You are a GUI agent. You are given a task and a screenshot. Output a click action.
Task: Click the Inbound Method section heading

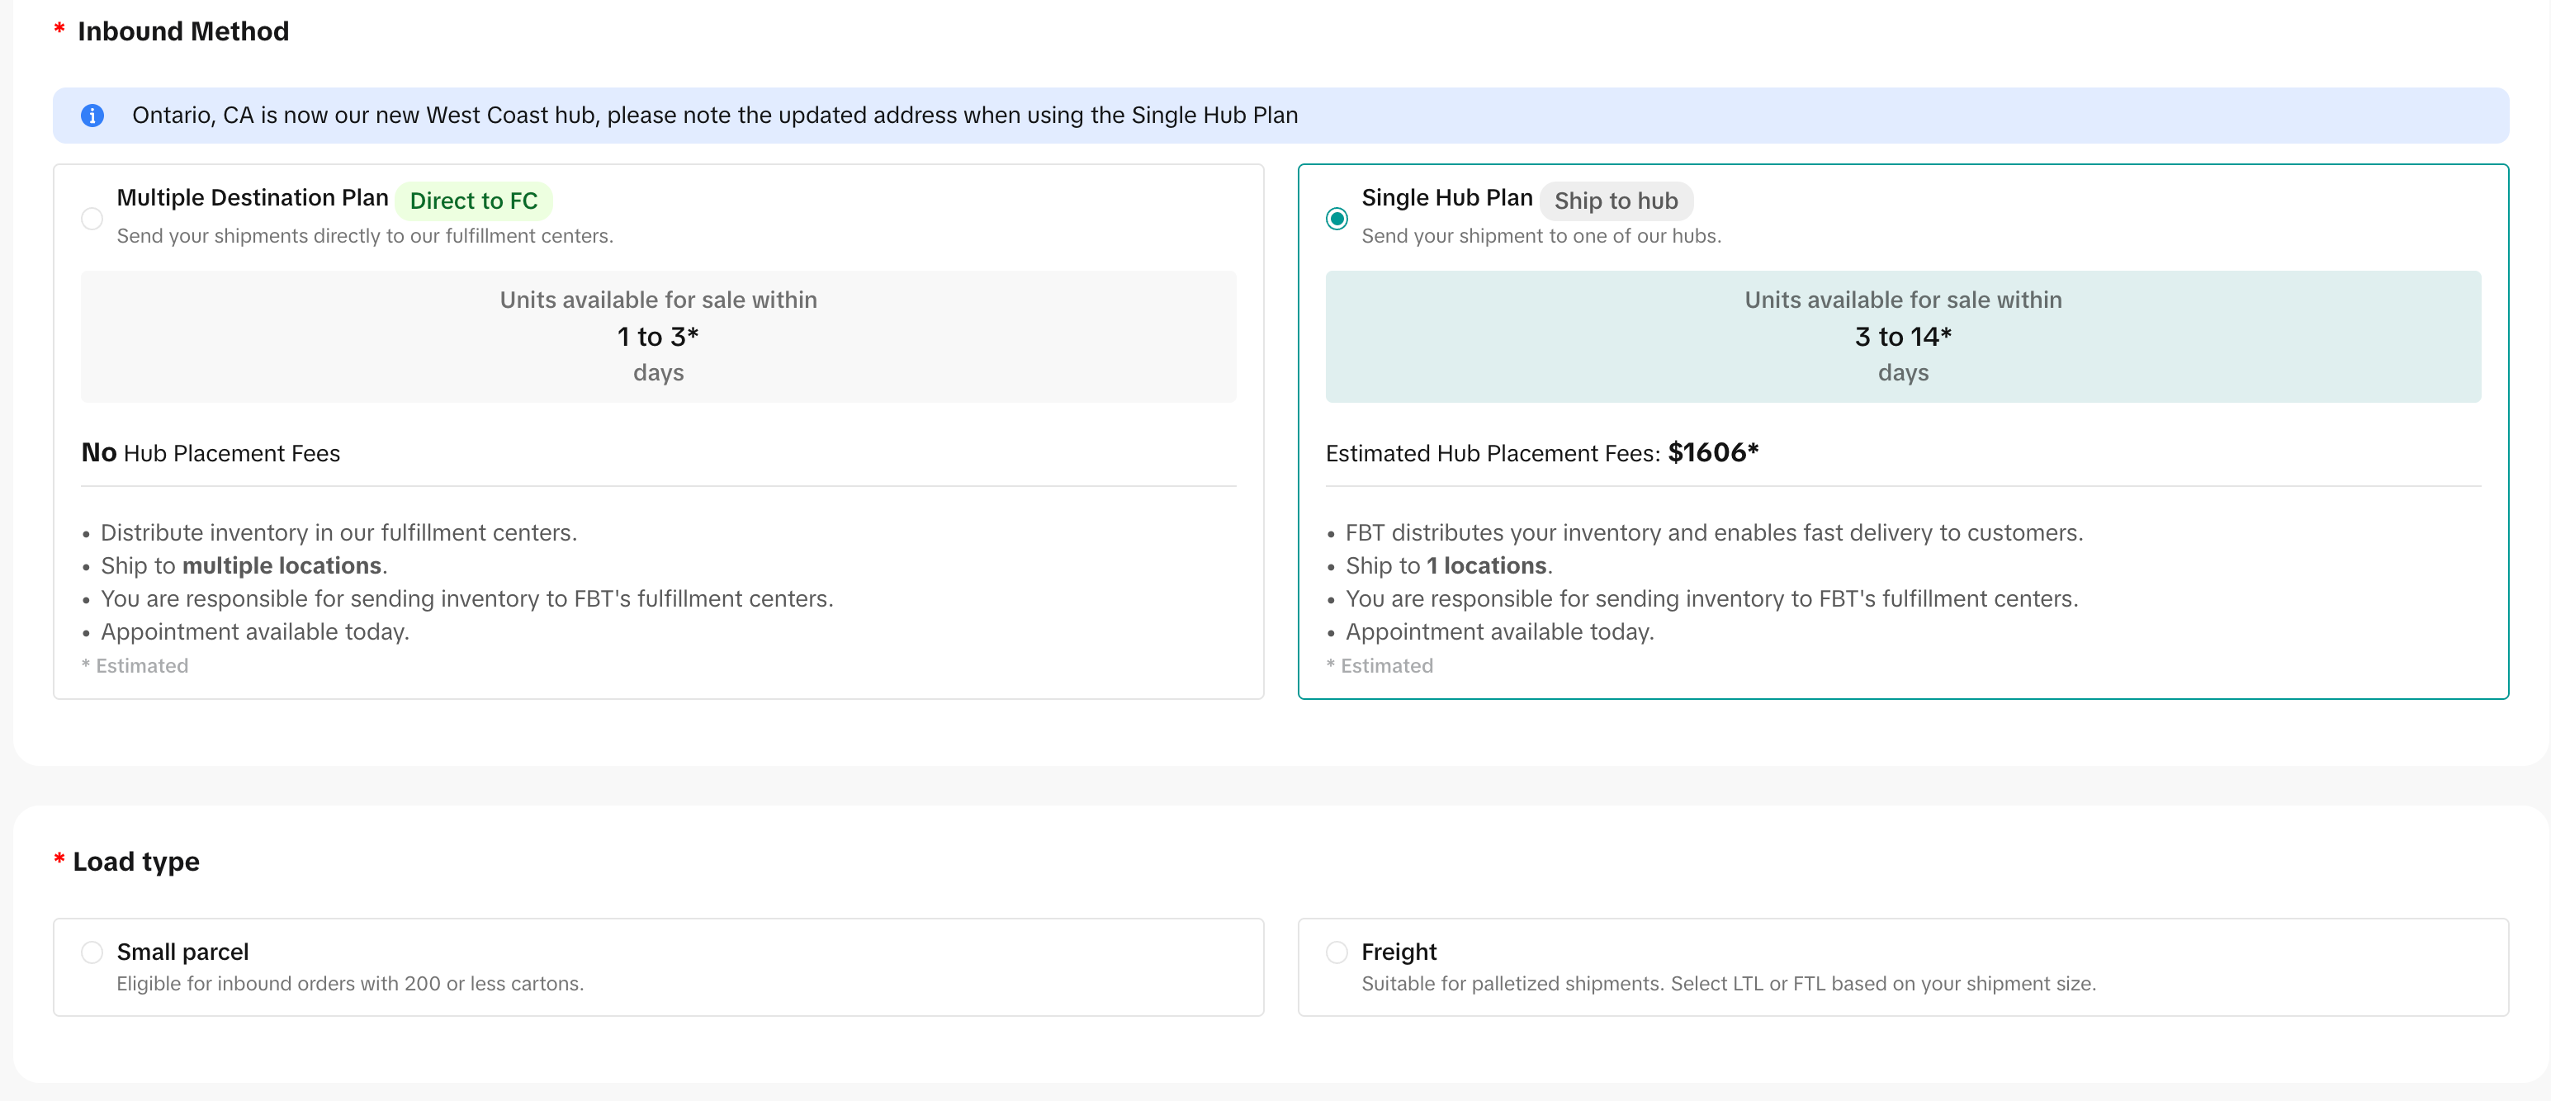(183, 31)
